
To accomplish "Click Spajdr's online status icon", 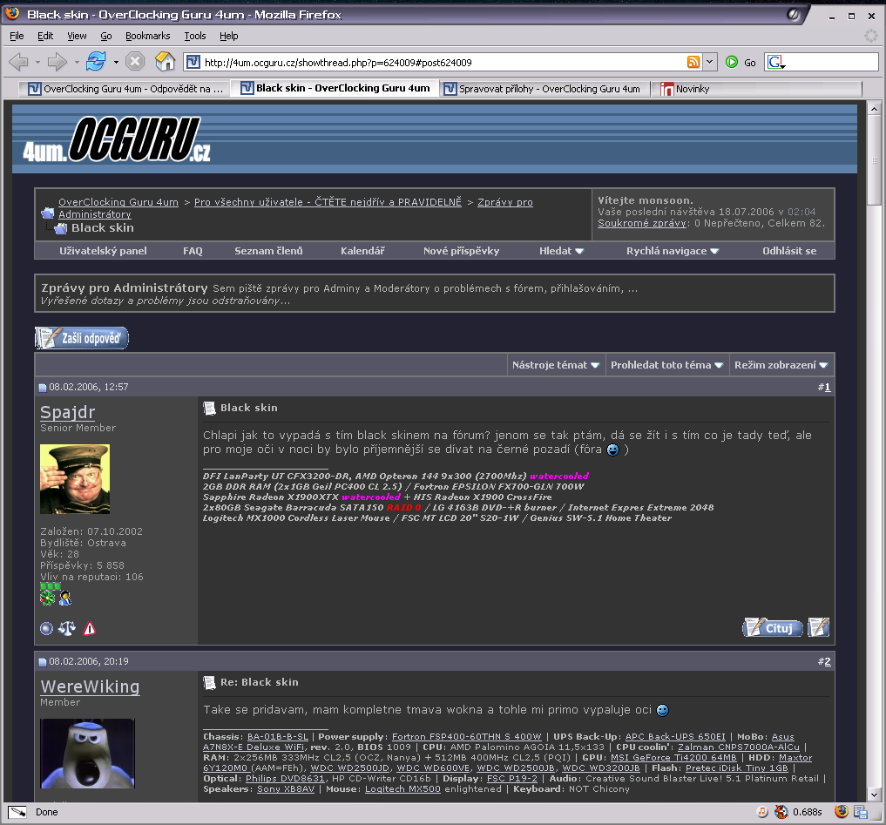I will [x=47, y=628].
